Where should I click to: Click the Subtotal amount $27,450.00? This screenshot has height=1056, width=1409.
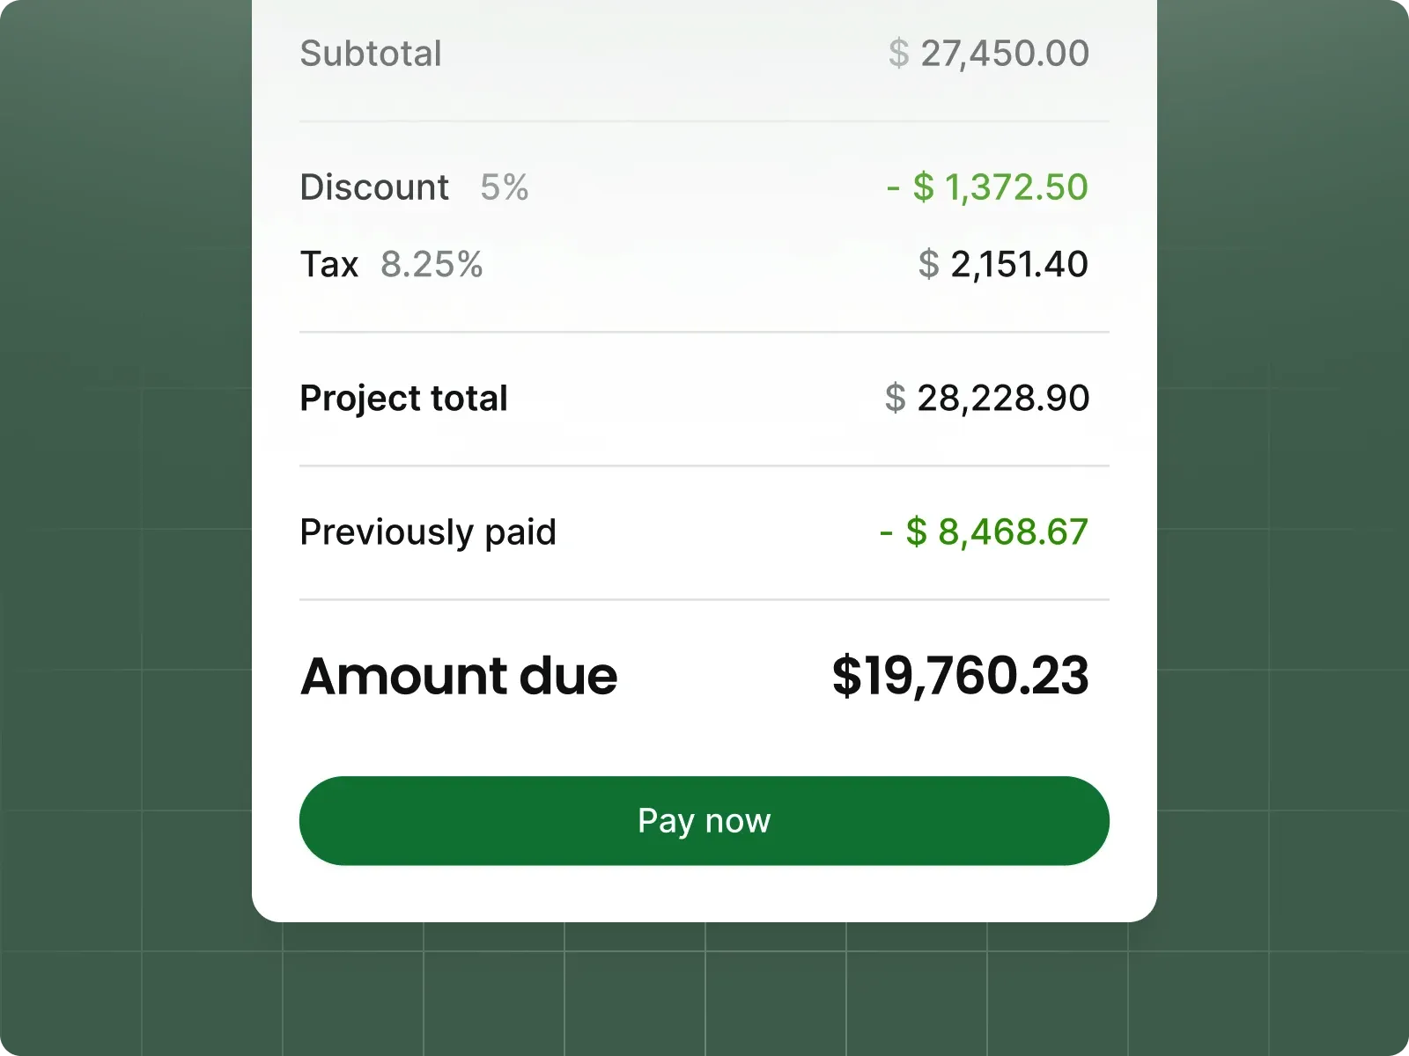(989, 54)
